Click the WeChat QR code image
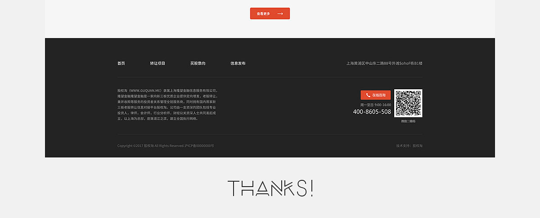 coord(408,103)
